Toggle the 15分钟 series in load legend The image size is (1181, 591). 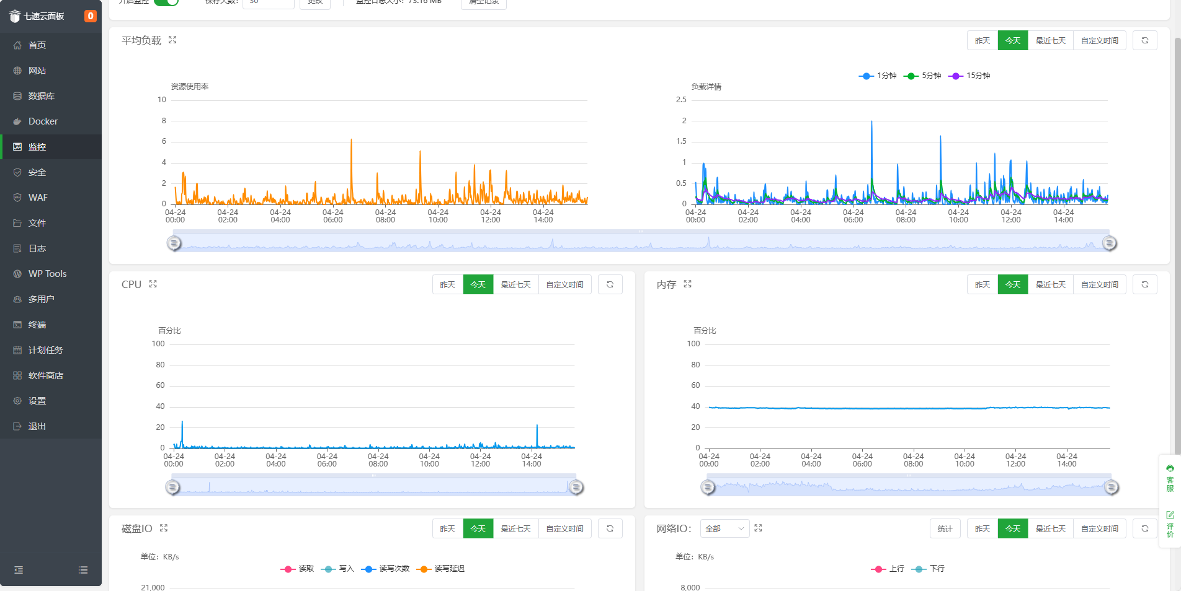point(969,76)
